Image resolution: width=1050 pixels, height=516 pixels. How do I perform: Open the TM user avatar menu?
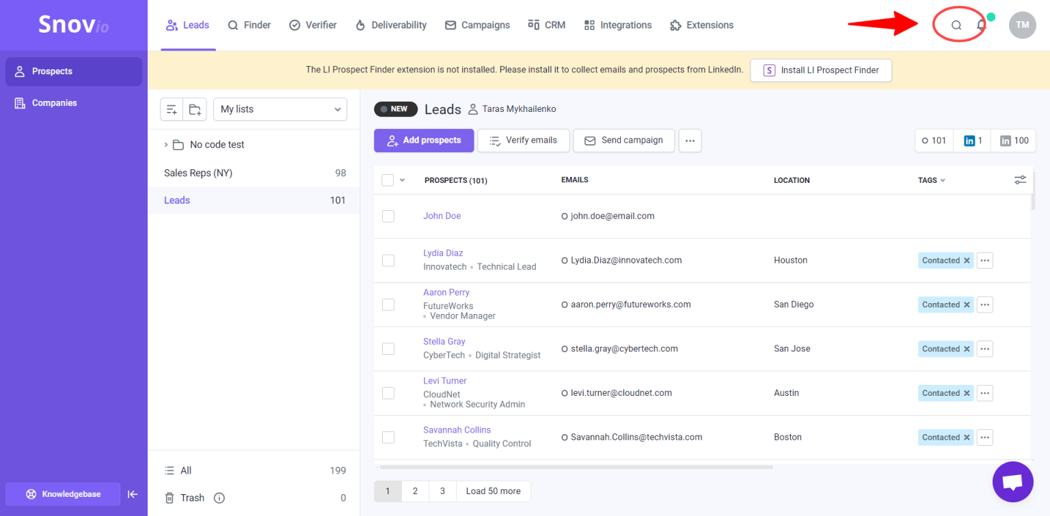[x=1022, y=25]
